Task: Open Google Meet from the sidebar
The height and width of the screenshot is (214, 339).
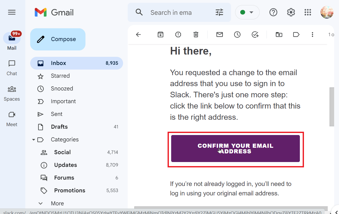Action: tap(12, 118)
